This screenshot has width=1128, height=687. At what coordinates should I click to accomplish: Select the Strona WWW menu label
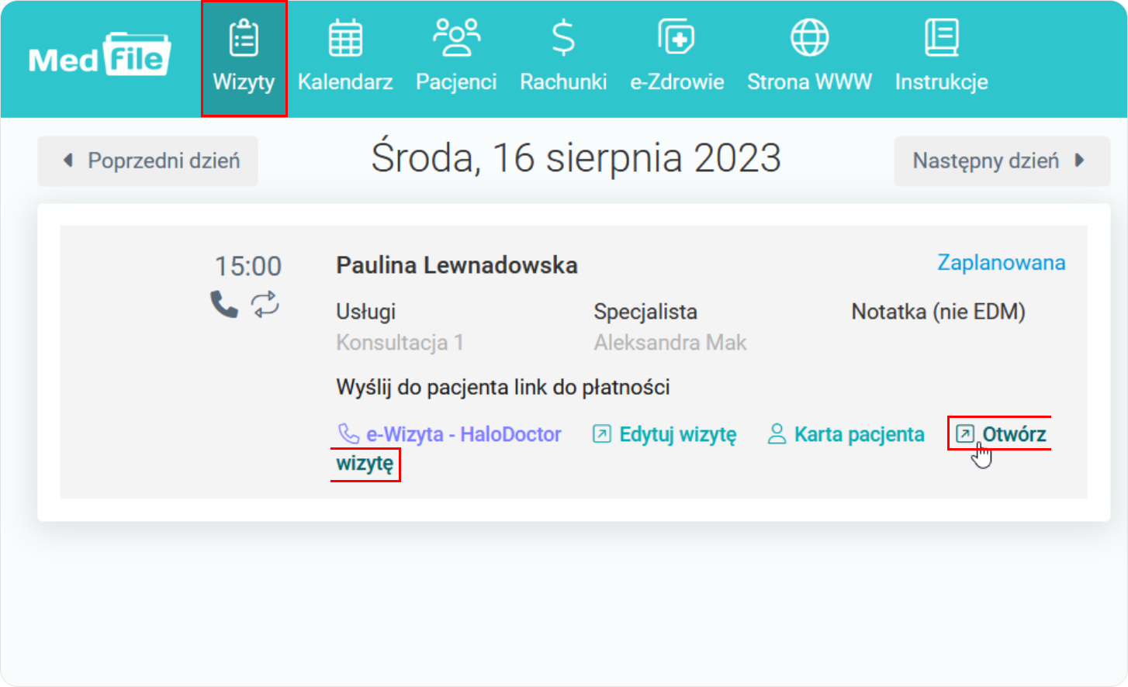coord(809,81)
